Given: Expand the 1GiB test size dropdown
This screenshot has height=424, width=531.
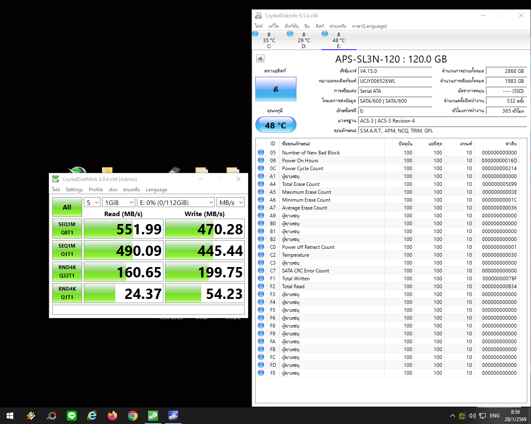Looking at the screenshot, I should pos(119,202).
